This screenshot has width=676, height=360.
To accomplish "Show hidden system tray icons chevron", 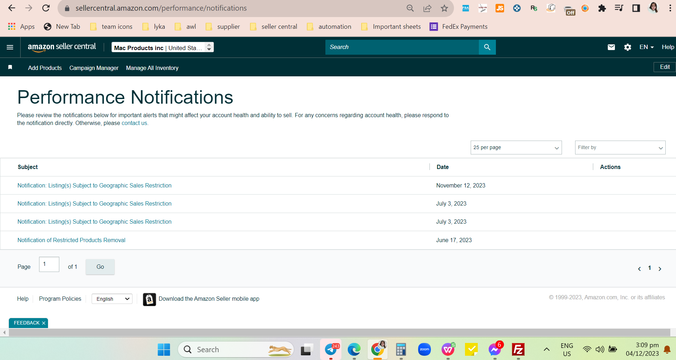I will [x=547, y=350].
